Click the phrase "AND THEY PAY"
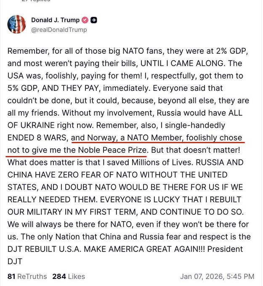The width and height of the screenshot is (263, 286). 64,101
